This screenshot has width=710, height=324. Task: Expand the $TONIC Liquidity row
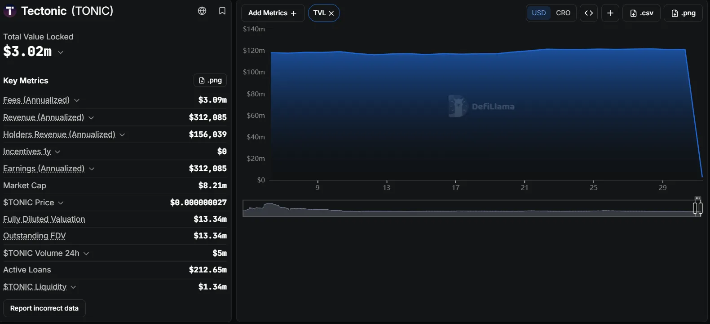73,287
